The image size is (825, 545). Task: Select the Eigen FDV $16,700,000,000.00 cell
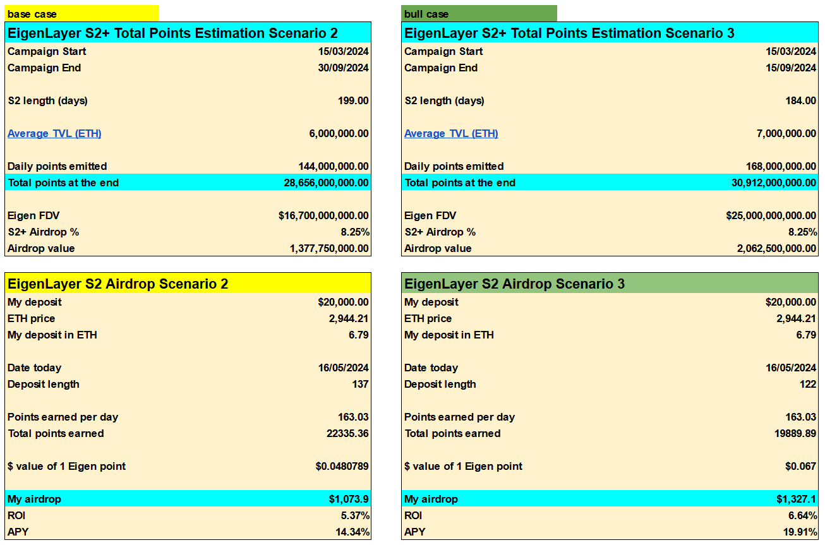pos(323,215)
